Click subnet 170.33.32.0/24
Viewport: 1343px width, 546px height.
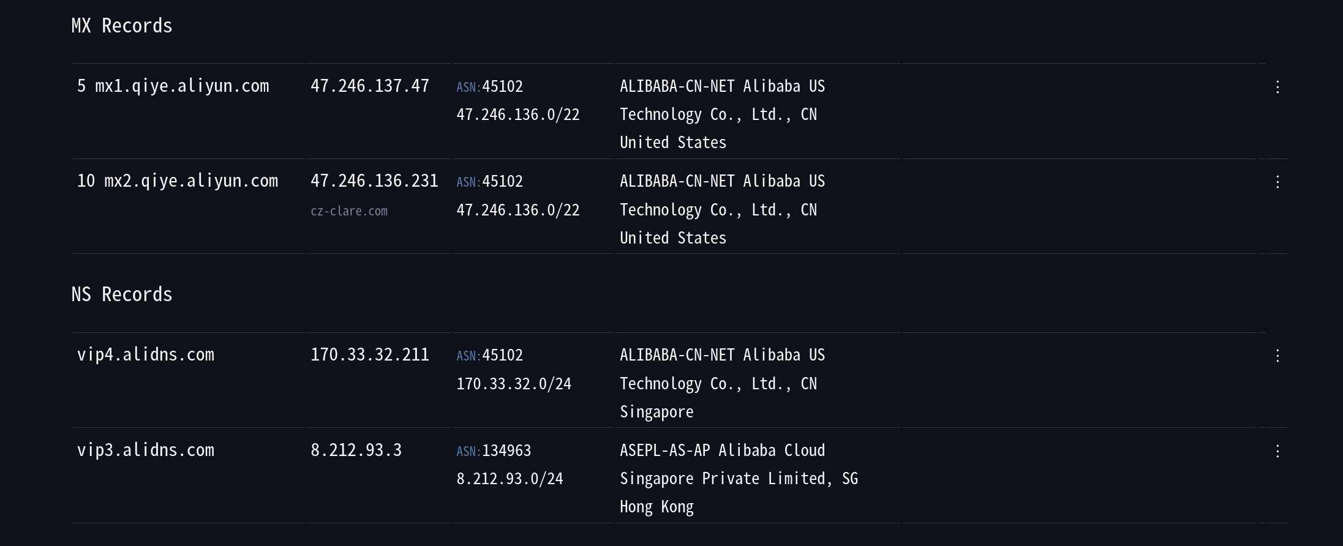coord(514,384)
